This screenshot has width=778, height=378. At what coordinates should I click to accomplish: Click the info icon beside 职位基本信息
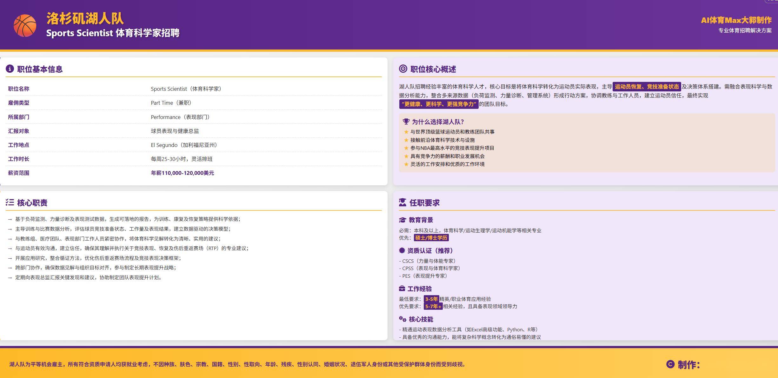coord(10,69)
